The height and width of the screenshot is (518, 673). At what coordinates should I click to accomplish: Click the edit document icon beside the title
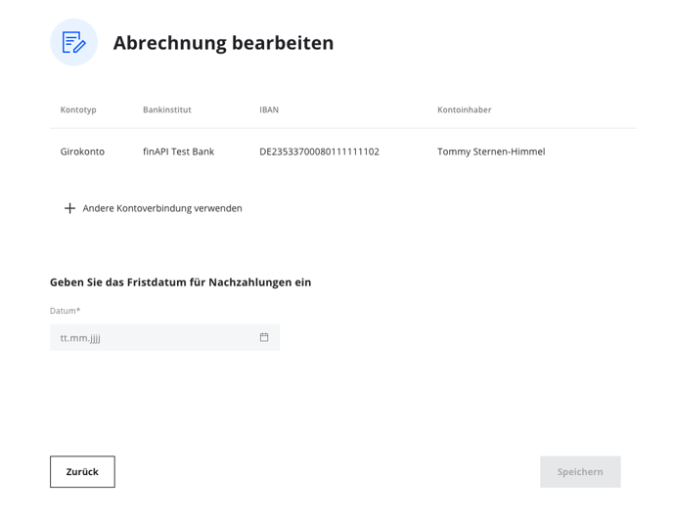(x=73, y=42)
